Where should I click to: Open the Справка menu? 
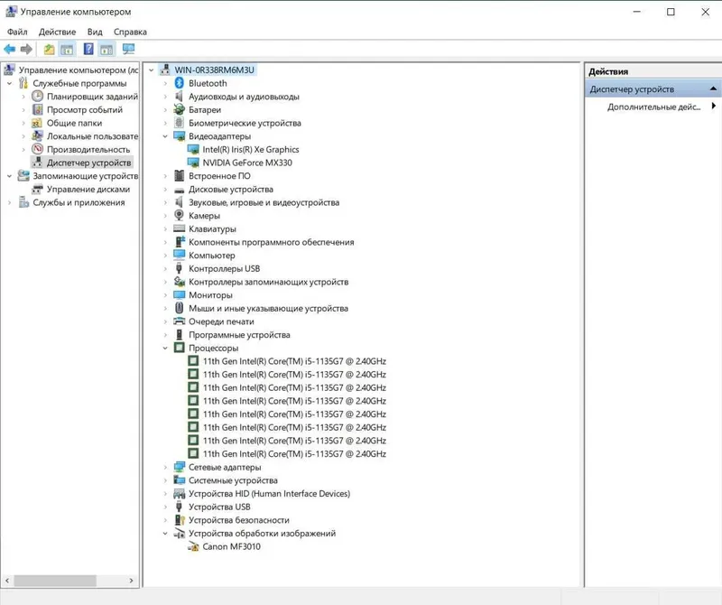tap(130, 32)
